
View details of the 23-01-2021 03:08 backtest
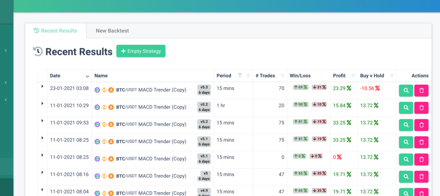tap(406, 90)
